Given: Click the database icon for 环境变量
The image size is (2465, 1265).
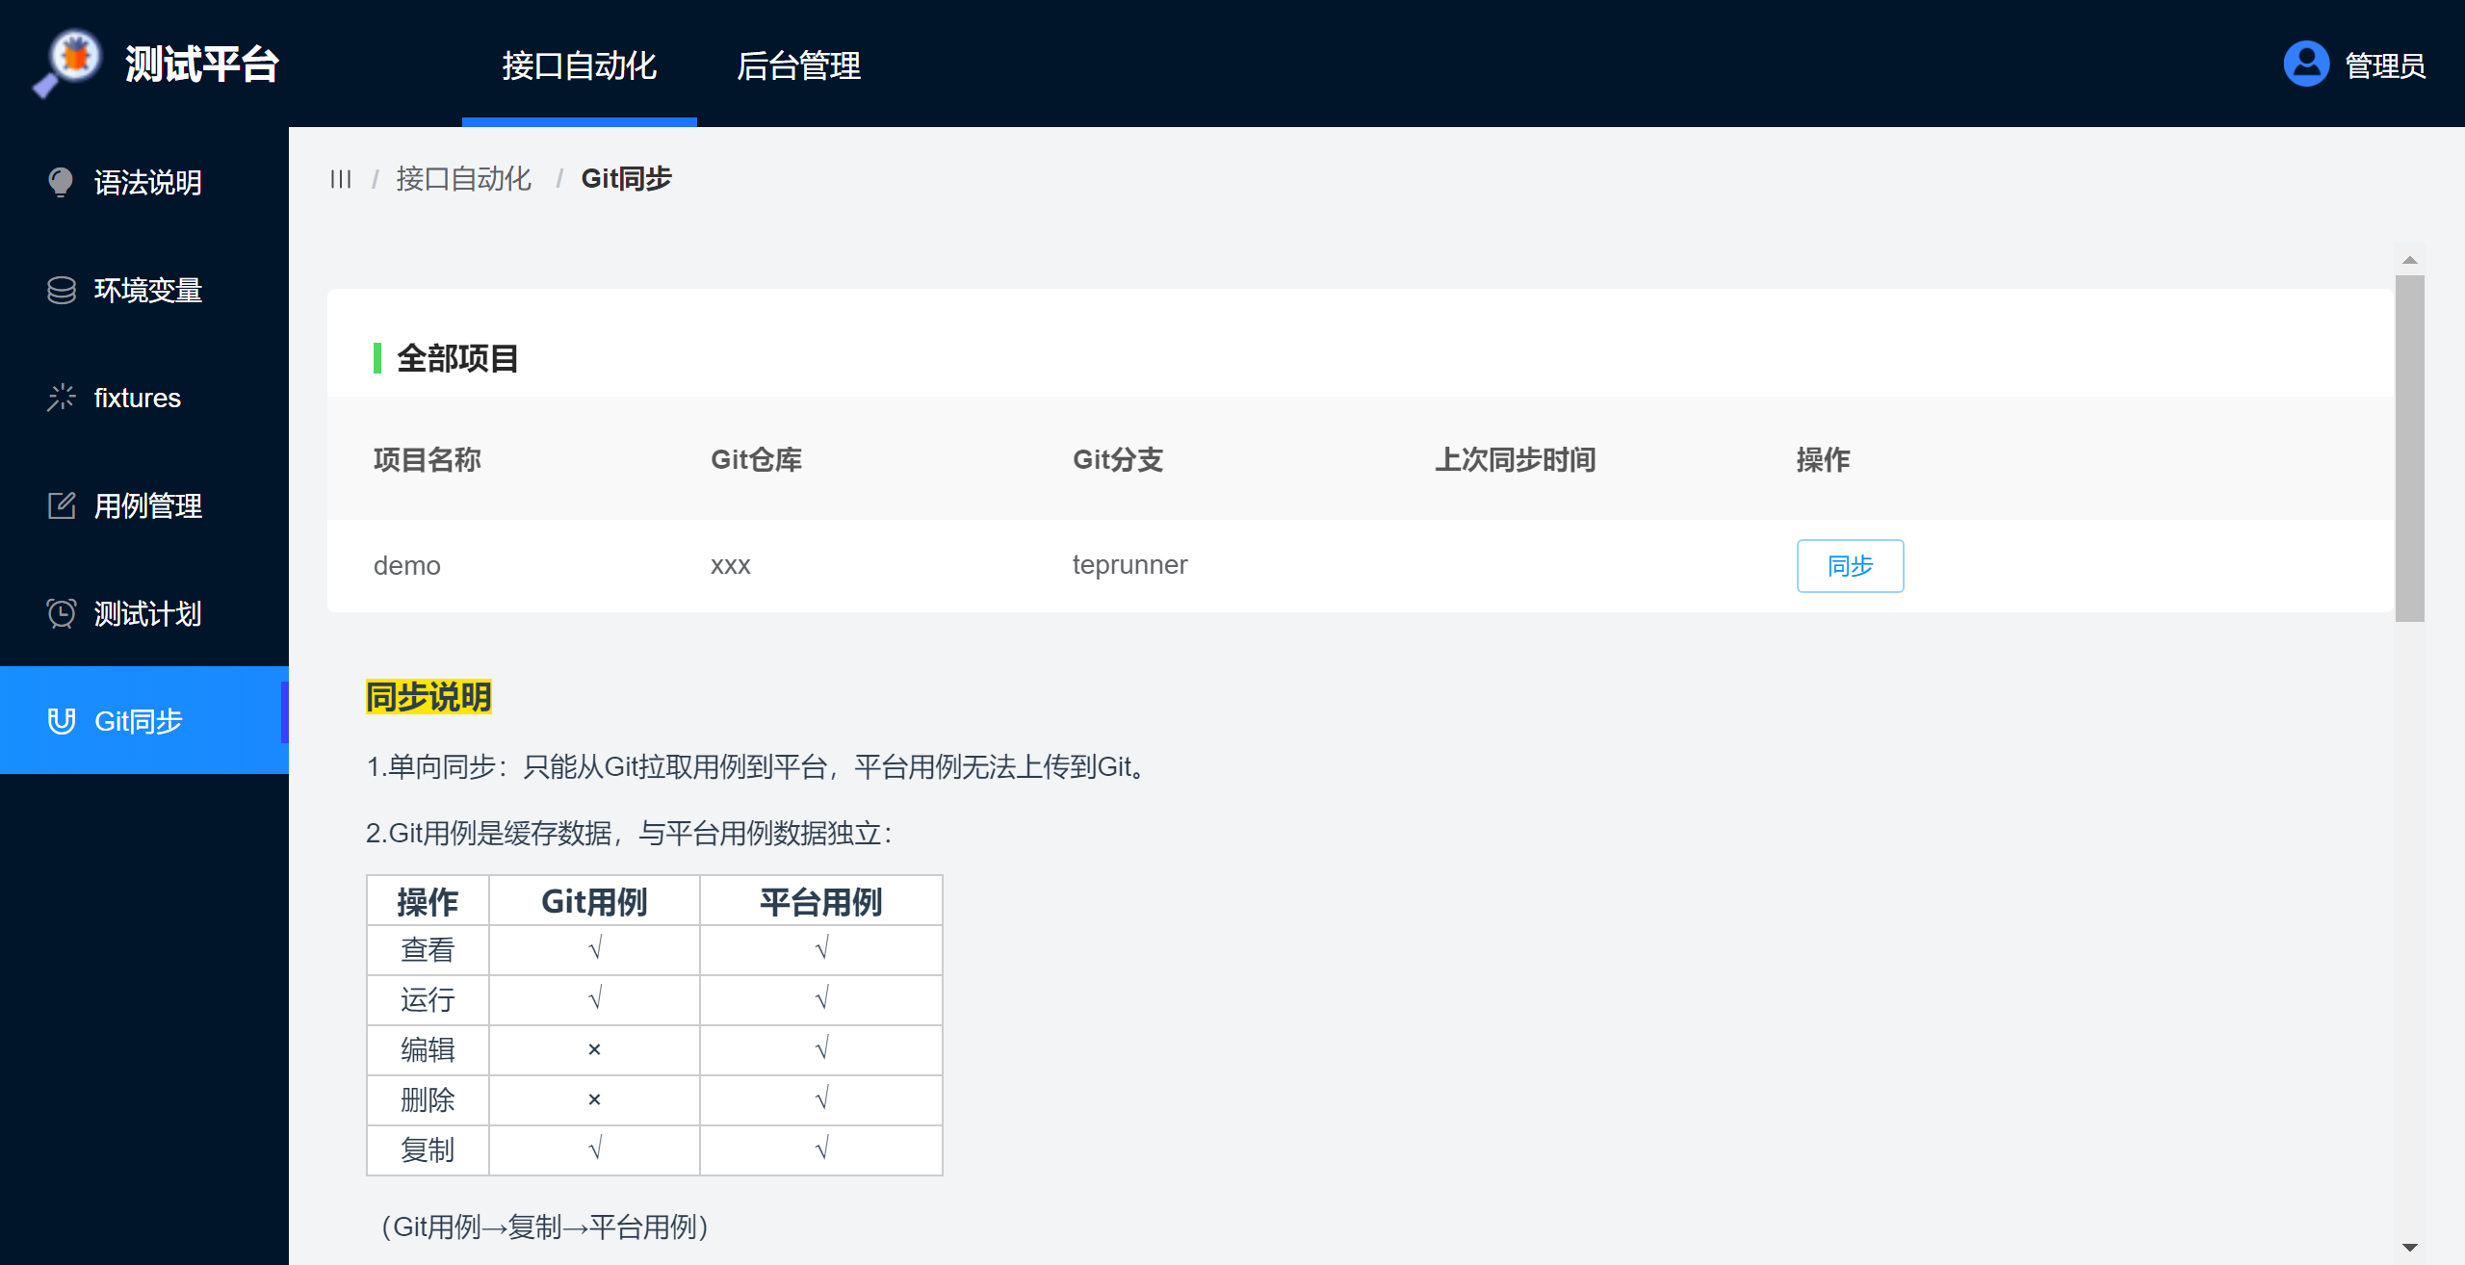Looking at the screenshot, I should (x=61, y=290).
